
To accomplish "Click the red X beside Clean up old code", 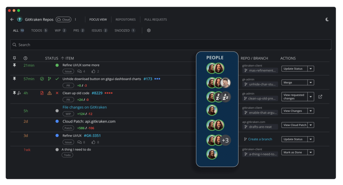I will [x=57, y=93].
